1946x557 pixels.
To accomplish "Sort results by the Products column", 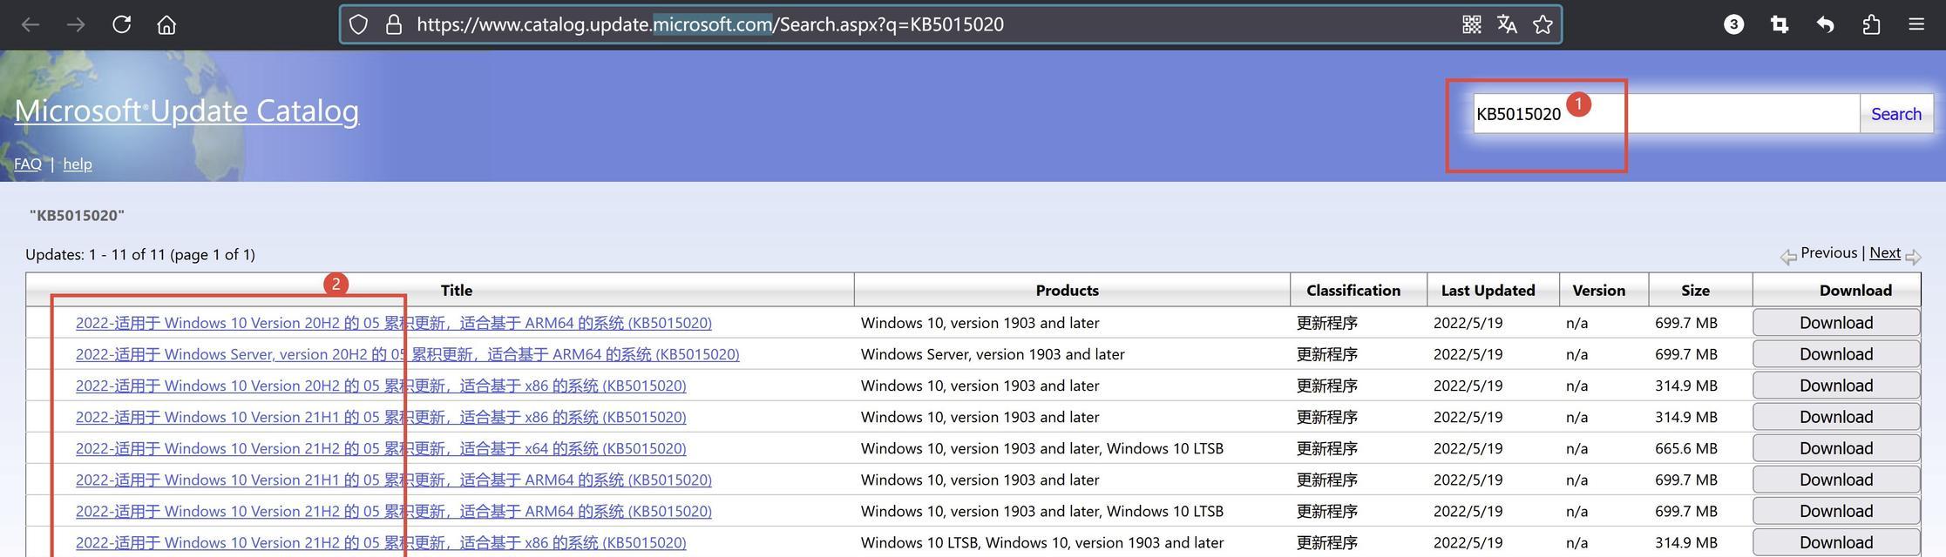I will click(1067, 290).
